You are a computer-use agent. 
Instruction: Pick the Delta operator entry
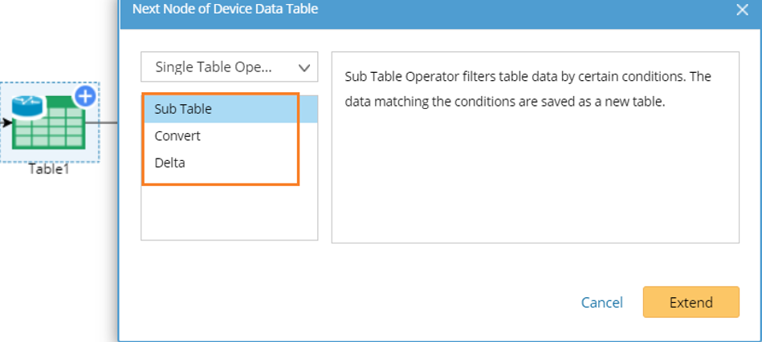[169, 163]
